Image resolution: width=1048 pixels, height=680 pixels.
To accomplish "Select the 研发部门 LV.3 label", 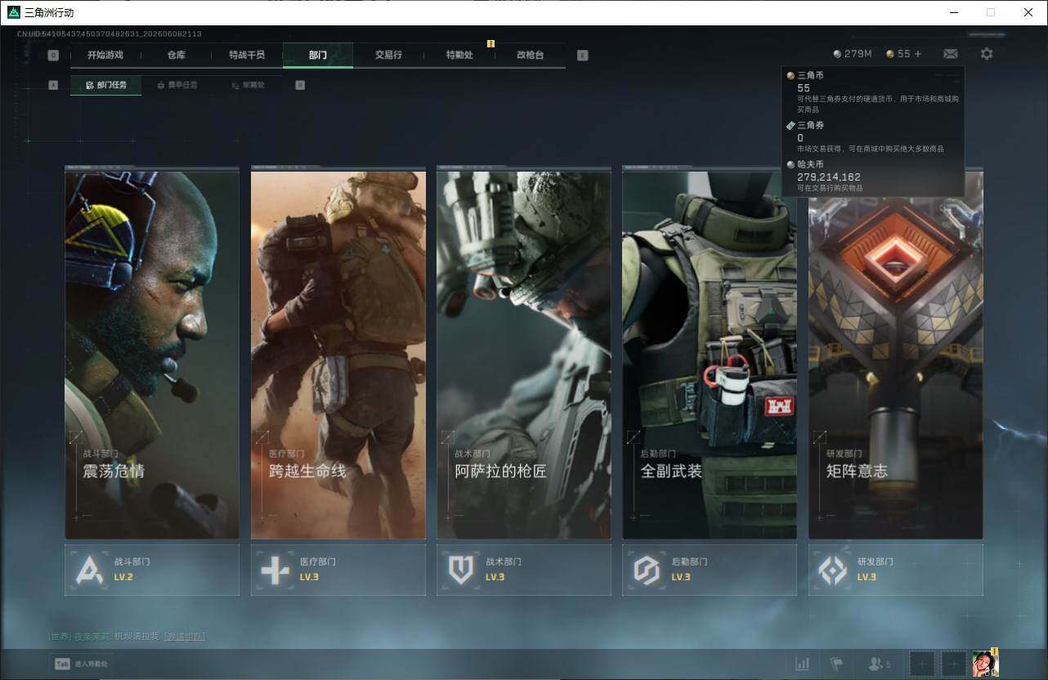I will tap(867, 577).
